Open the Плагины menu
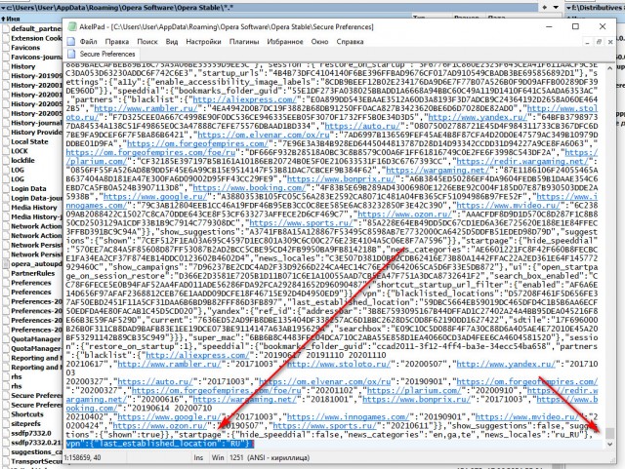Viewport: 625px width, 469px height. pos(244,41)
